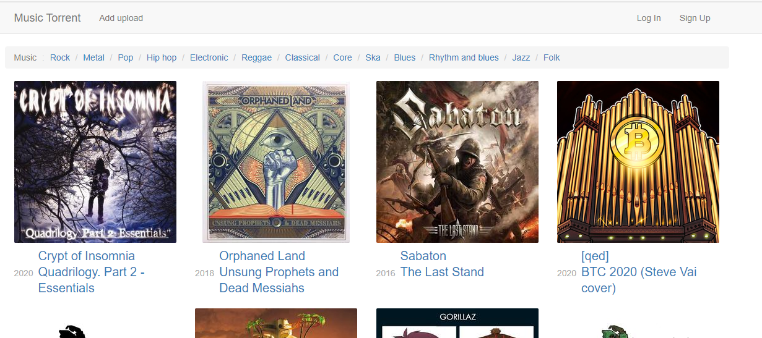Open the Add upload page
The image size is (762, 338).
[x=121, y=18]
